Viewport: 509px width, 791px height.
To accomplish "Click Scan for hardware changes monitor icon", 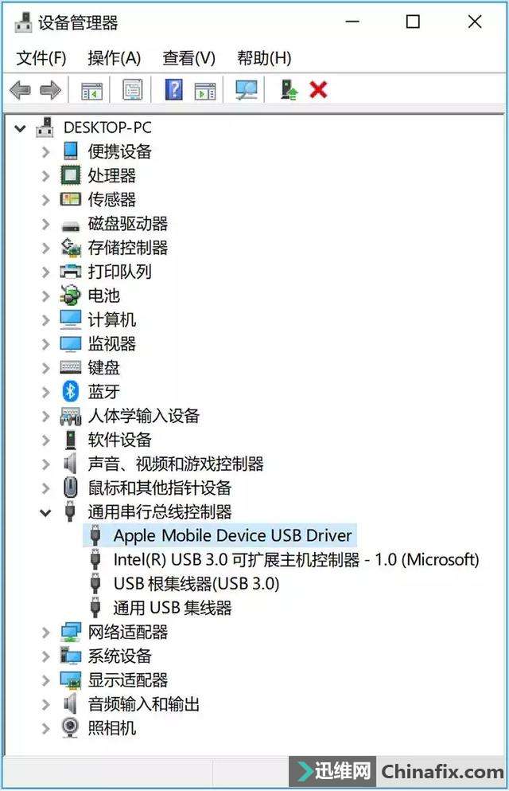I will 247,90.
